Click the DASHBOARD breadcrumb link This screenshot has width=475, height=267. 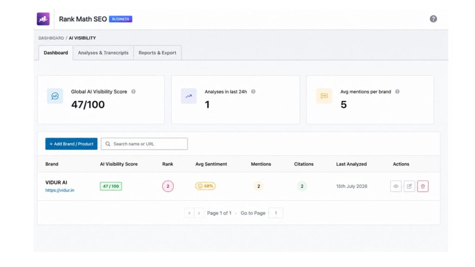click(x=51, y=38)
